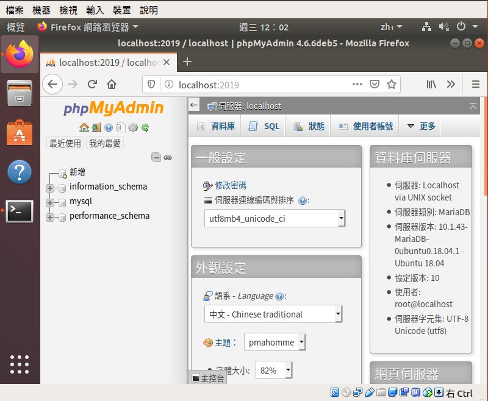Viewport: 488px width, 401px height.
Task: Click the question-mark help icon beside Language
Action: (279, 296)
